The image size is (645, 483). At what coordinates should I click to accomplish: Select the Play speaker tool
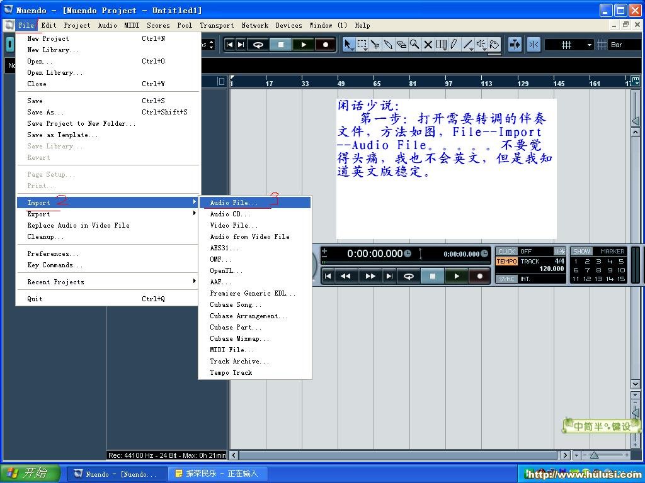coord(481,45)
